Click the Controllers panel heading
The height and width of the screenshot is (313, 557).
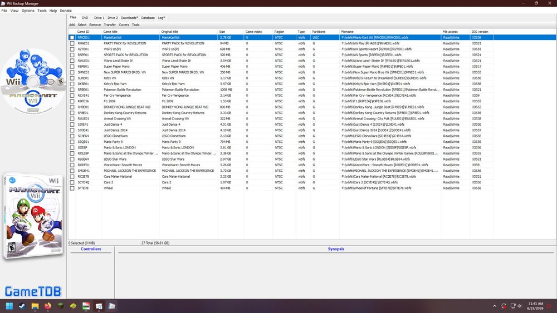(91, 249)
